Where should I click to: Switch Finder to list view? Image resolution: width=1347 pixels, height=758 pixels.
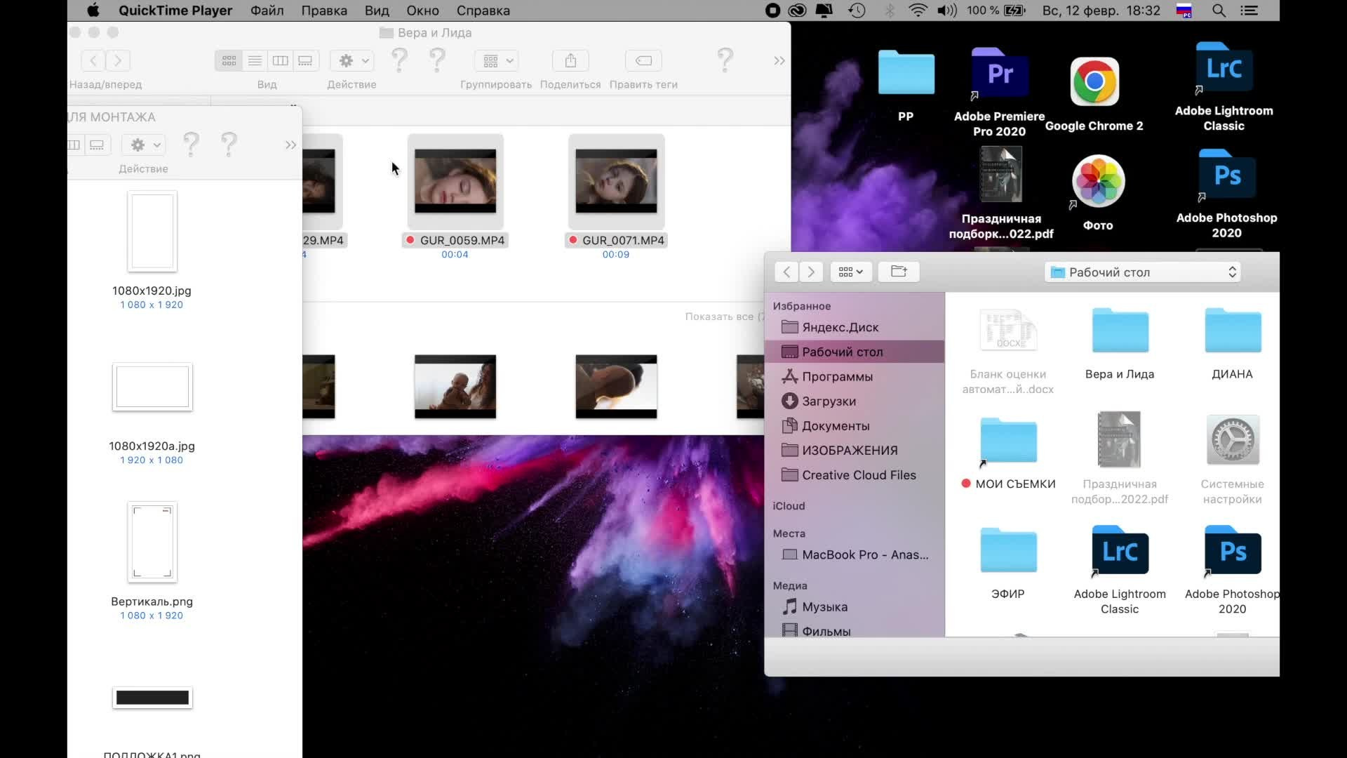(255, 61)
